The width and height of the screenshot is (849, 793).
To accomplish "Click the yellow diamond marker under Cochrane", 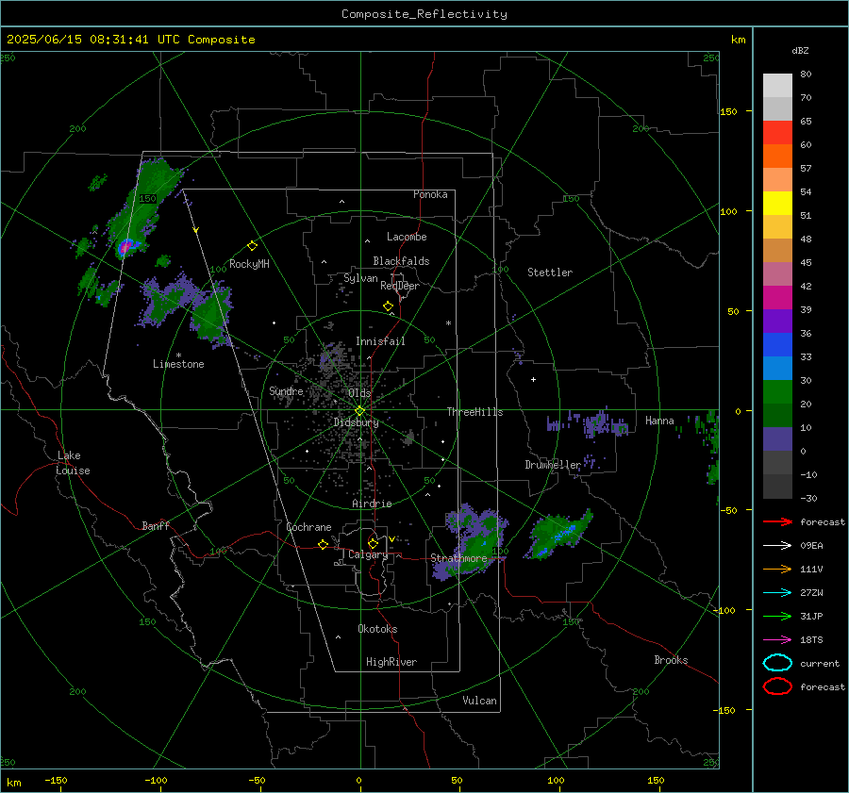I will point(323,544).
